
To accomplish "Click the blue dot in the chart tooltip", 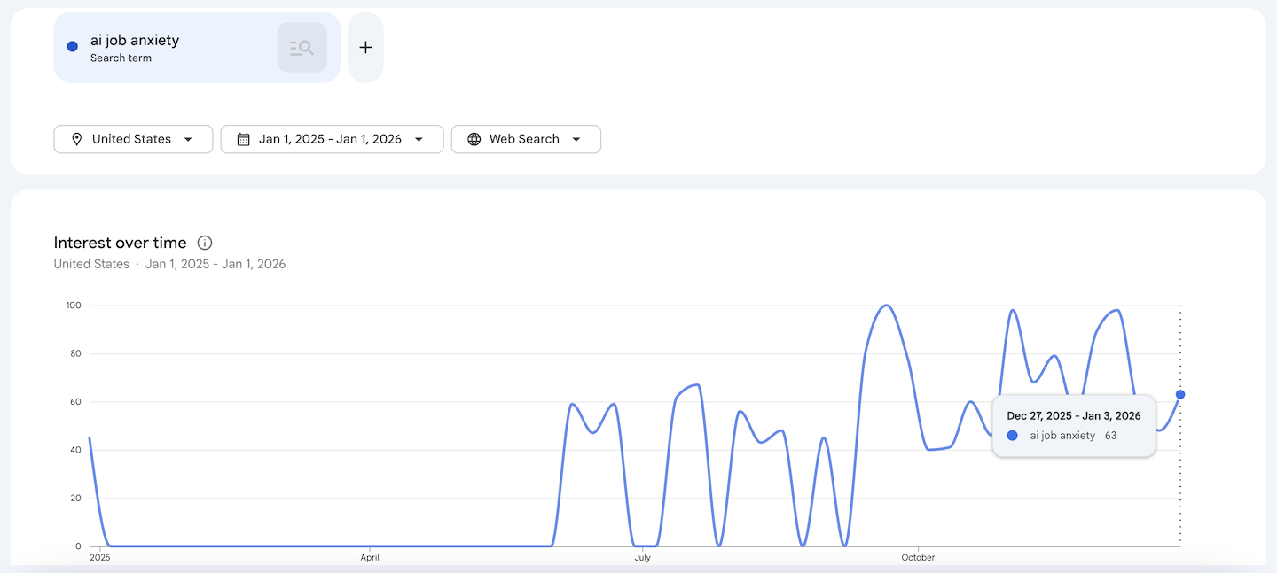I will click(x=1013, y=436).
